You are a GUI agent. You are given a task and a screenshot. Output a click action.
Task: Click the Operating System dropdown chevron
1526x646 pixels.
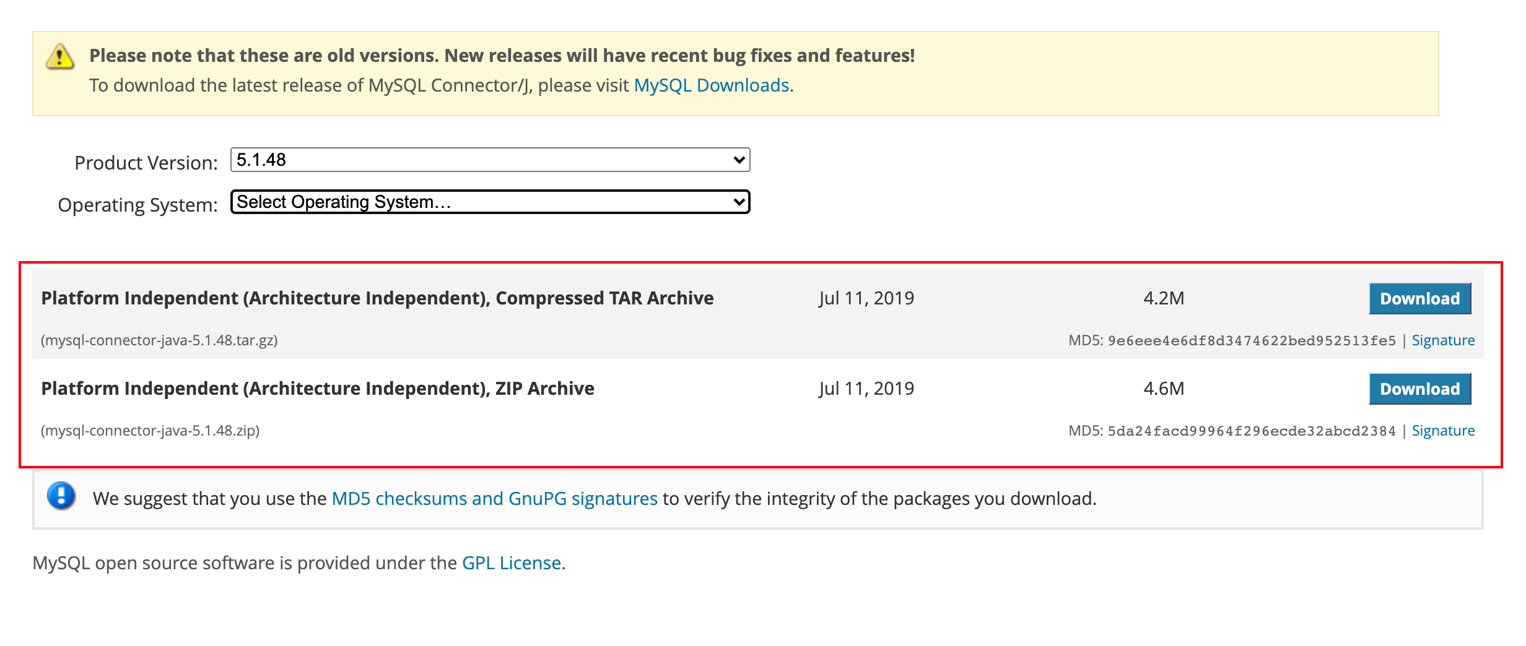(x=738, y=202)
